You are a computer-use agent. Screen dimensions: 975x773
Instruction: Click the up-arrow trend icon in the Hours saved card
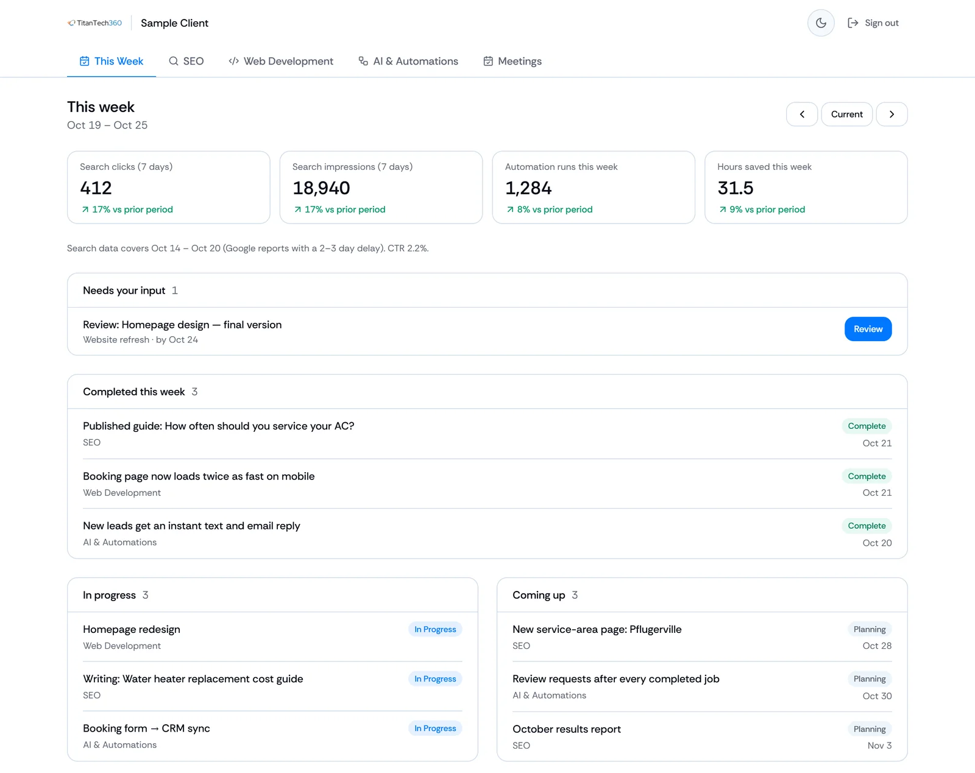(x=723, y=210)
